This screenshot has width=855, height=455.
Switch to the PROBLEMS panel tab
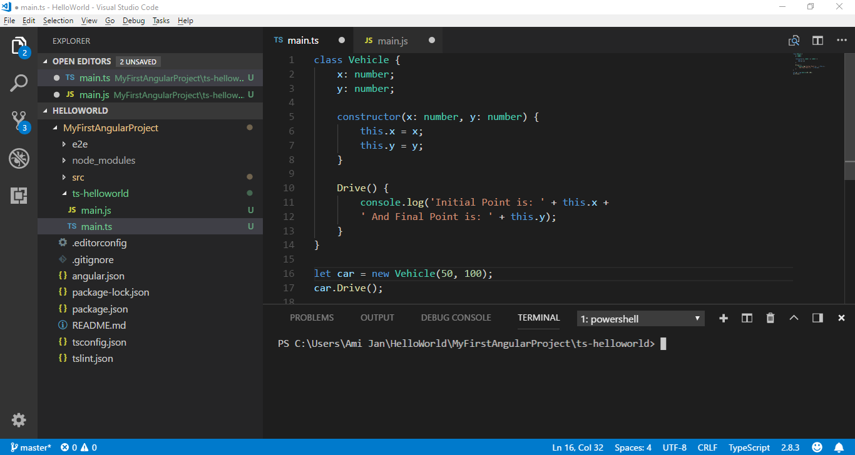pos(312,317)
